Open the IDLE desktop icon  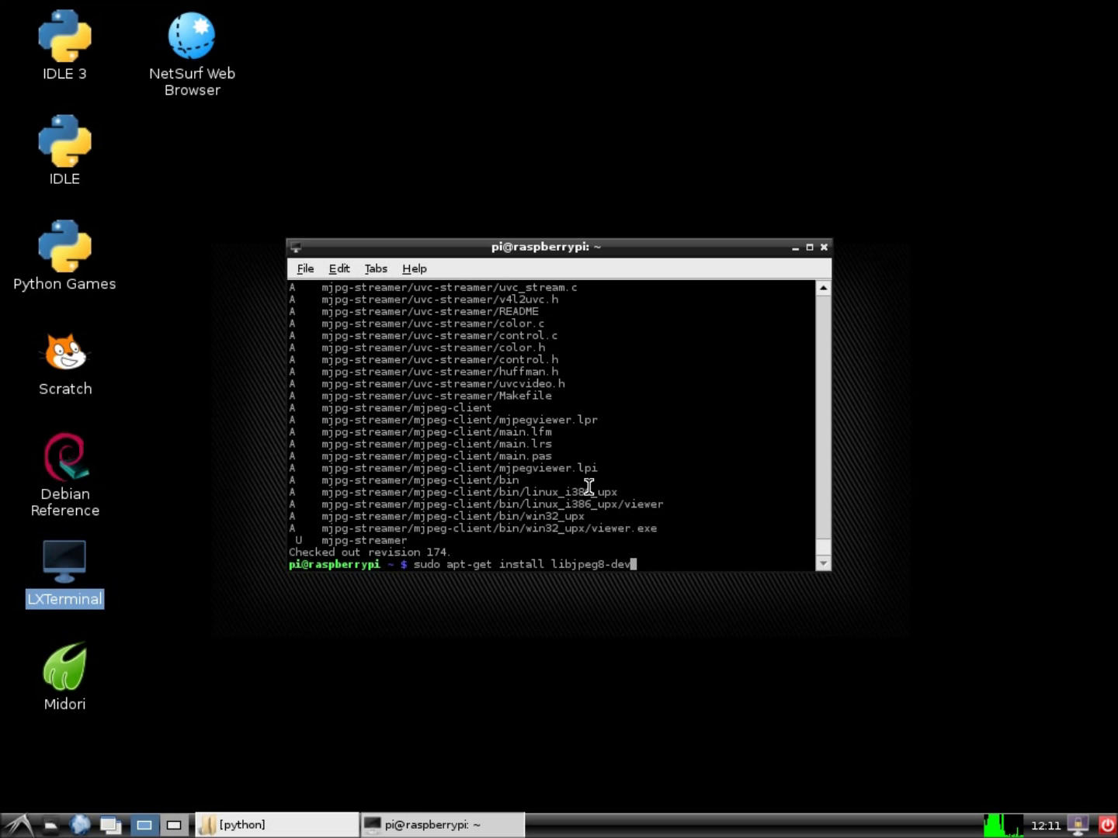click(x=64, y=151)
